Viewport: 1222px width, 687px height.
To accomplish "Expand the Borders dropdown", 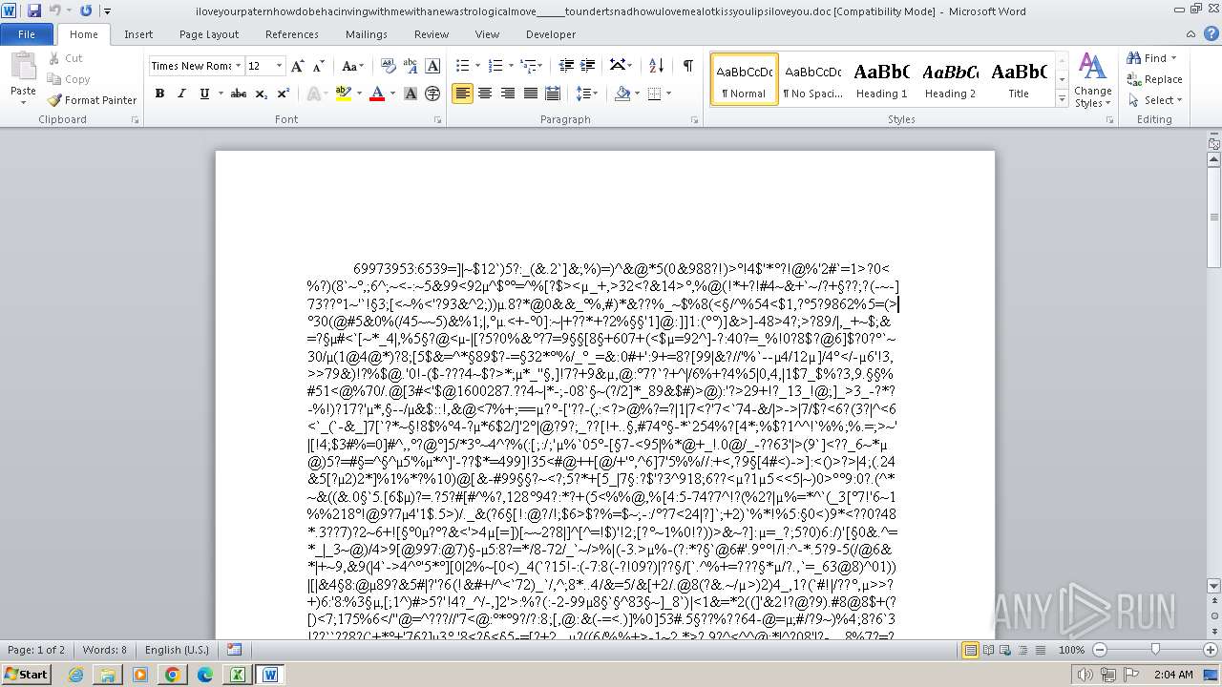I will pyautogui.click(x=669, y=94).
